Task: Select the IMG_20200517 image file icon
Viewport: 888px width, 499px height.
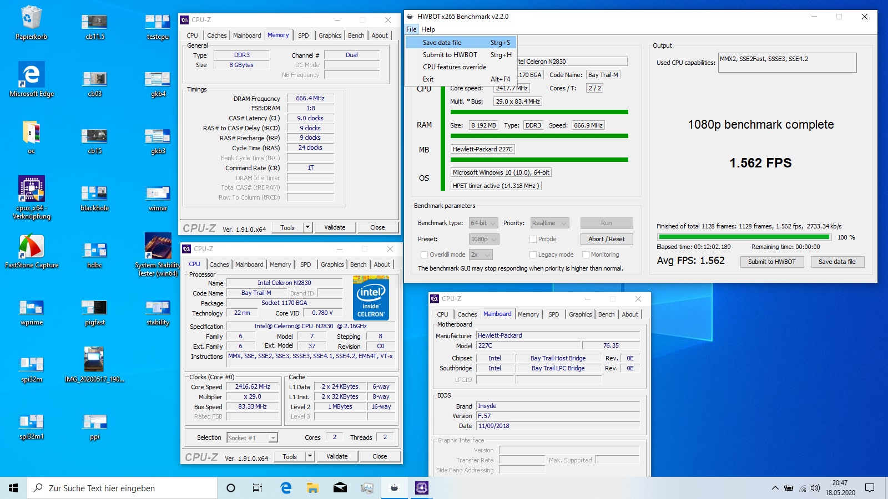Action: click(x=94, y=364)
